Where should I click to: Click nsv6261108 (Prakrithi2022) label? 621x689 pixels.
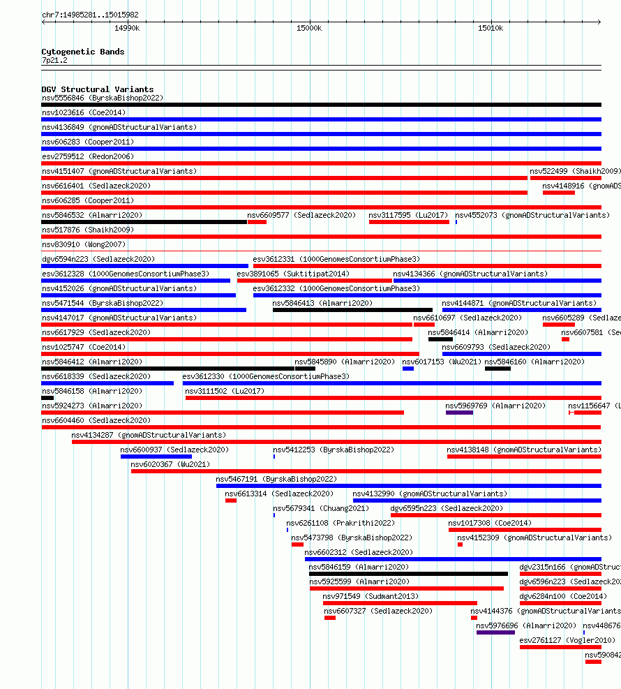341,523
